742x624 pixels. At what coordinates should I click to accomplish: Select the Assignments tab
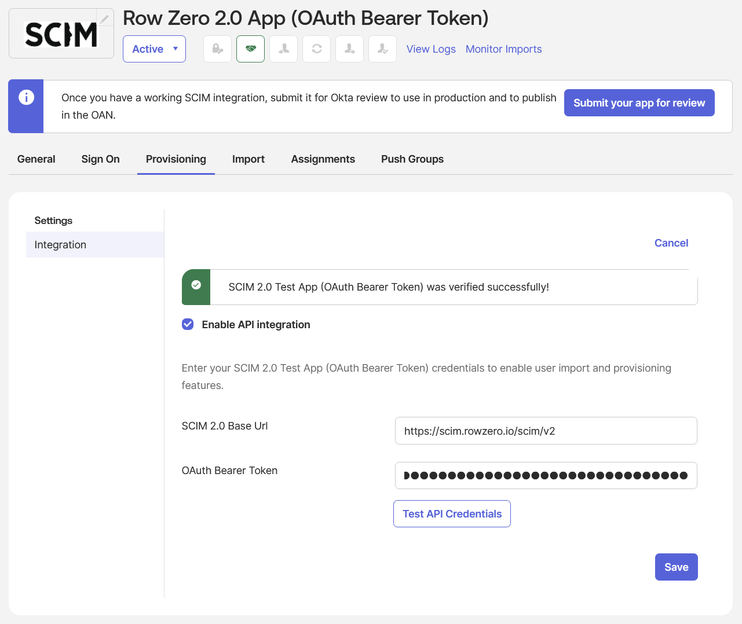323,159
